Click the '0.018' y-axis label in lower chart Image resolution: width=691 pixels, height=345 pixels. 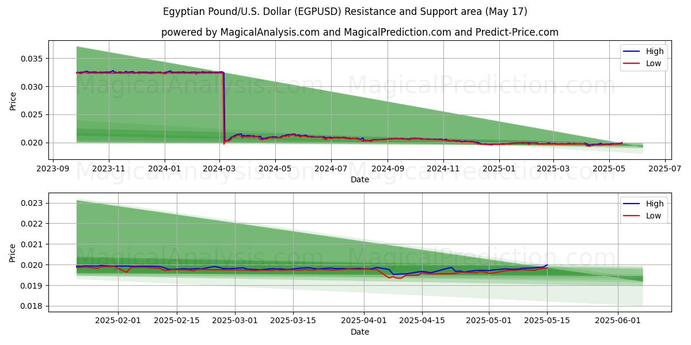tap(32, 306)
